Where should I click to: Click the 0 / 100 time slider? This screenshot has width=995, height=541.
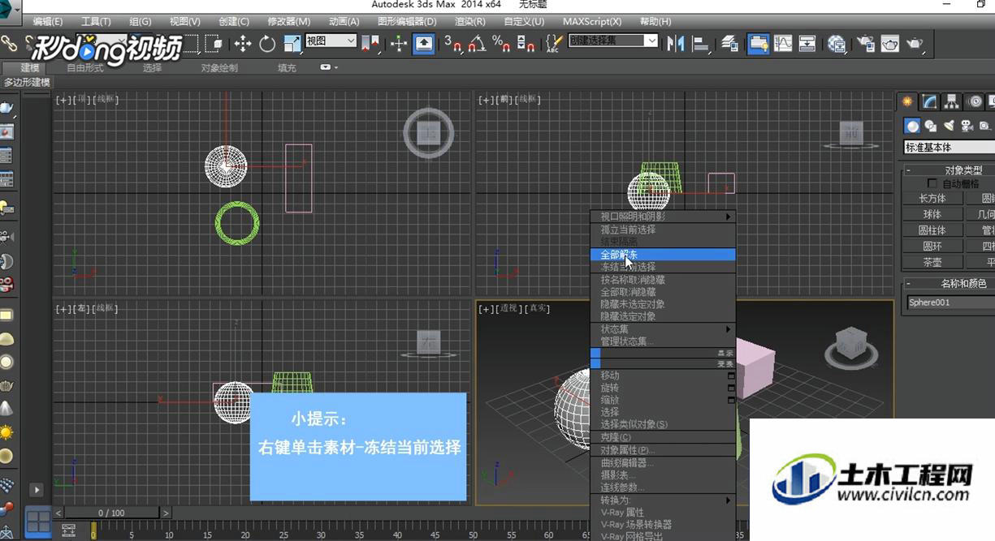[x=112, y=513]
